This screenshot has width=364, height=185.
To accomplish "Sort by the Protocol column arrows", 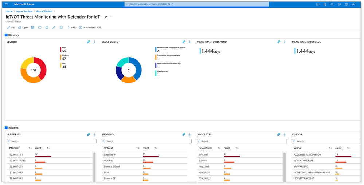I will 138,148.
